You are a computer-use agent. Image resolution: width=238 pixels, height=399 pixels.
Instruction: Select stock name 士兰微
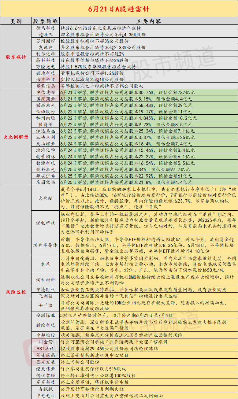(45, 305)
